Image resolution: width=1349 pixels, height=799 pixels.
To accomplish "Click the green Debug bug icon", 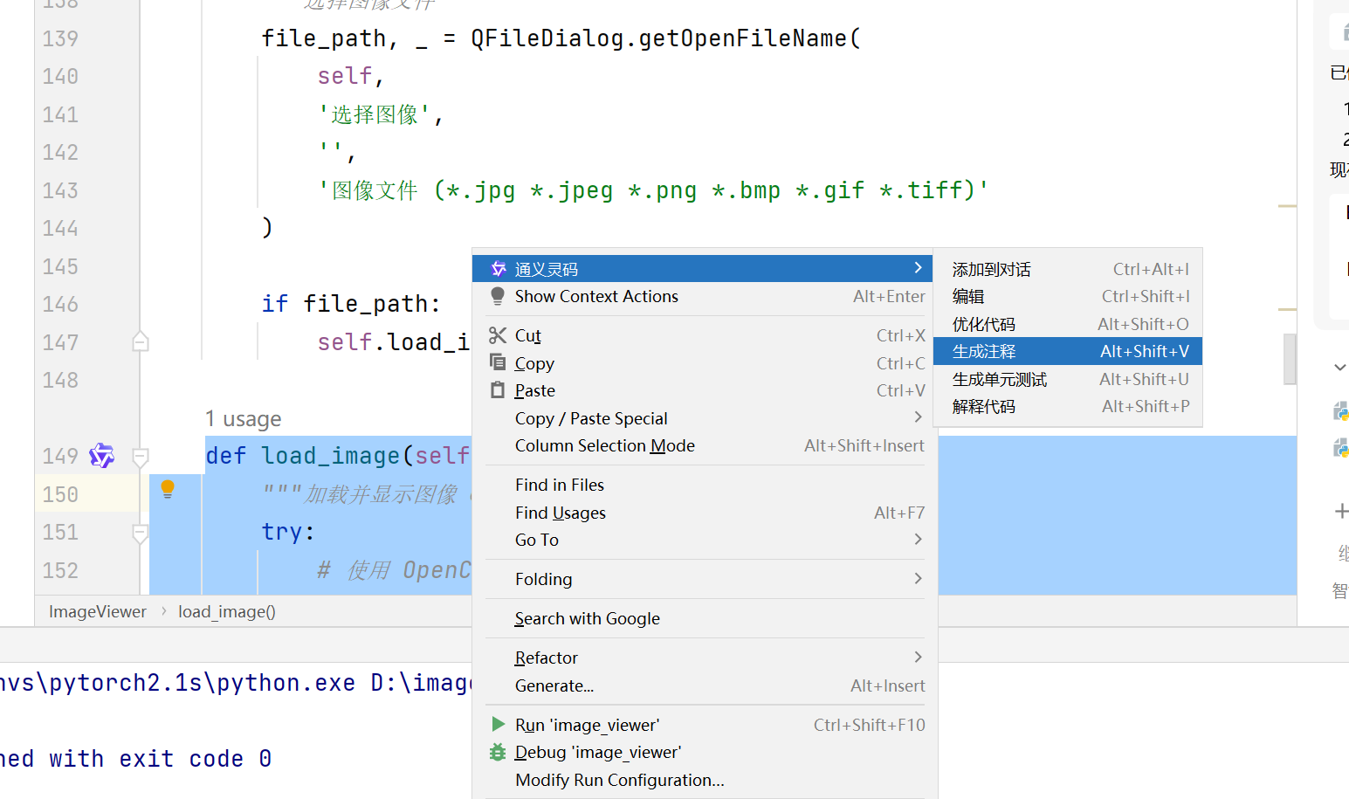I will tap(498, 752).
